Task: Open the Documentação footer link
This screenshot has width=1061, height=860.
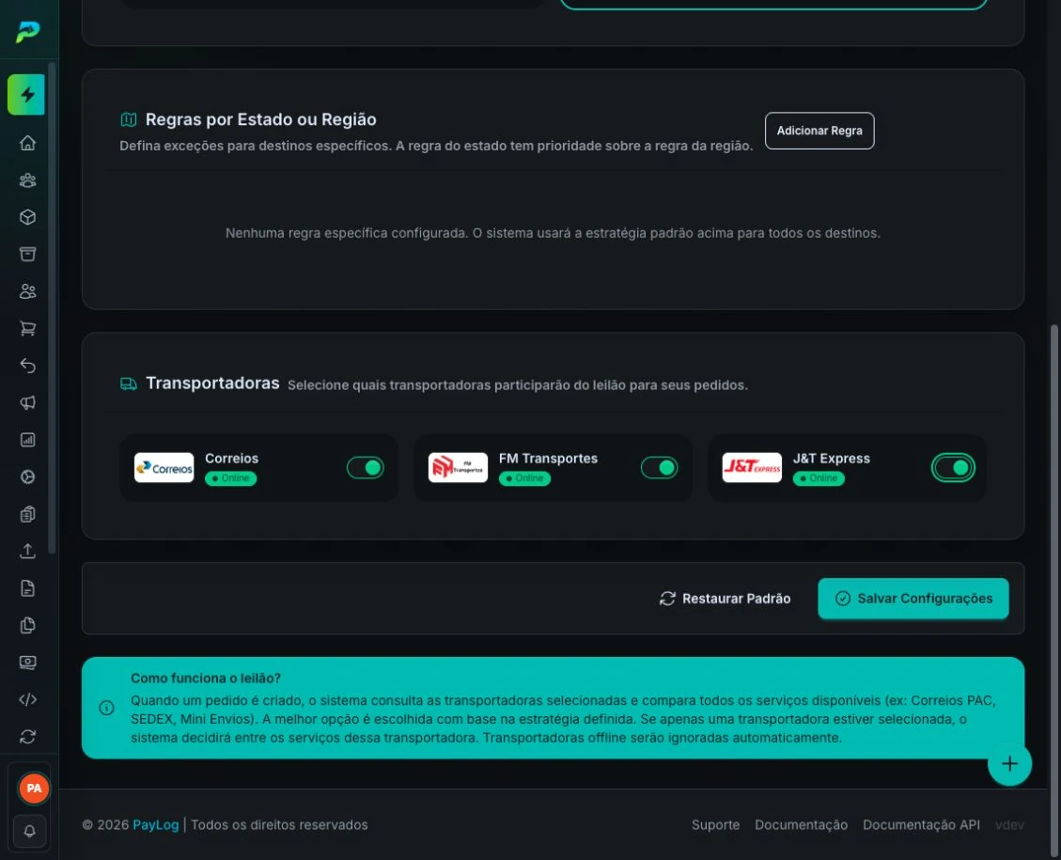Action: (x=802, y=825)
